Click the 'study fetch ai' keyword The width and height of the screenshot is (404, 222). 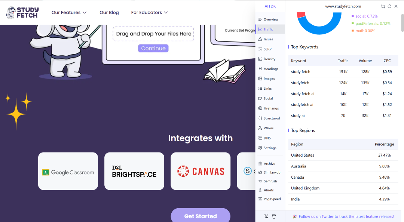pos(303,94)
